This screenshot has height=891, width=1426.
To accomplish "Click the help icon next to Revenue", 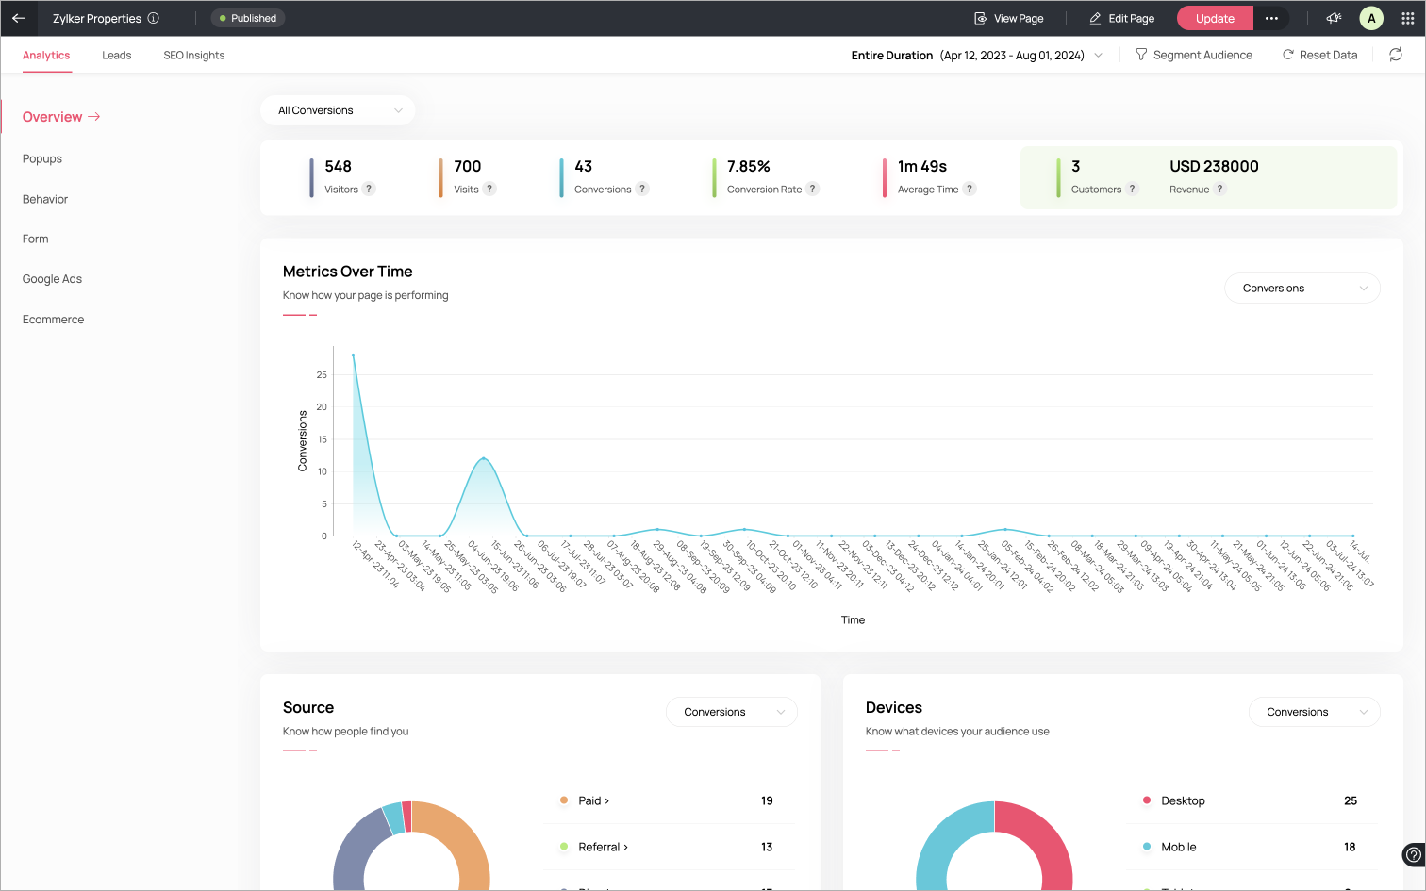I will [1219, 189].
